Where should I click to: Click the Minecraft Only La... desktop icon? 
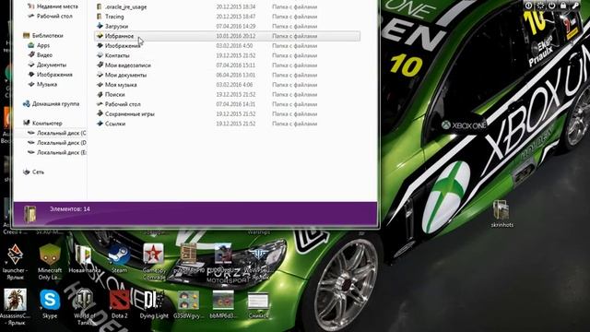(50, 255)
